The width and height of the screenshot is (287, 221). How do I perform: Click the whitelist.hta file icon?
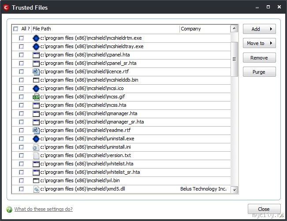click(x=36, y=164)
